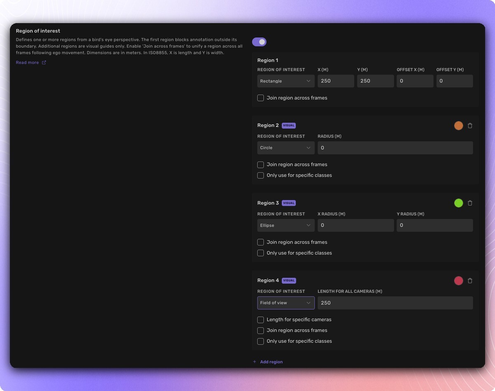
Task: Pick the red color swatch for Region 4
Action: coord(458,281)
